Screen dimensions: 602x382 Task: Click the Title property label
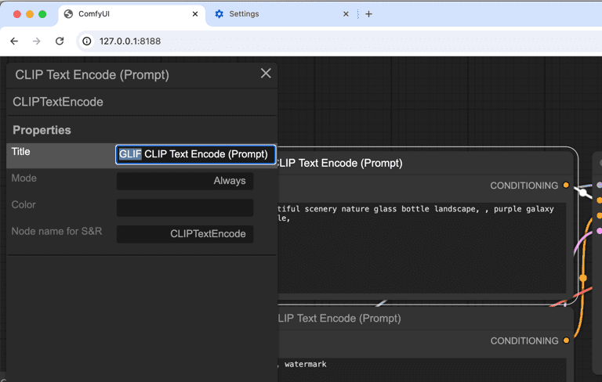20,152
